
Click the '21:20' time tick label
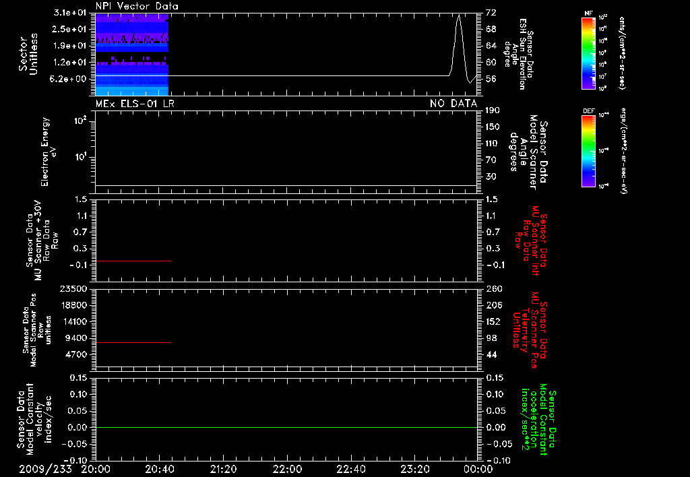[x=223, y=469]
